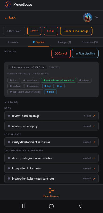
Task: Select test kubernetes integration stage chip
Action: [58, 80]
